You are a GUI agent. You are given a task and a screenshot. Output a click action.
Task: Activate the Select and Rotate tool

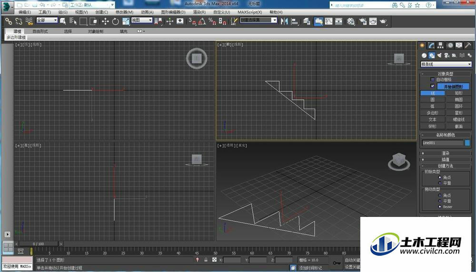[115, 21]
